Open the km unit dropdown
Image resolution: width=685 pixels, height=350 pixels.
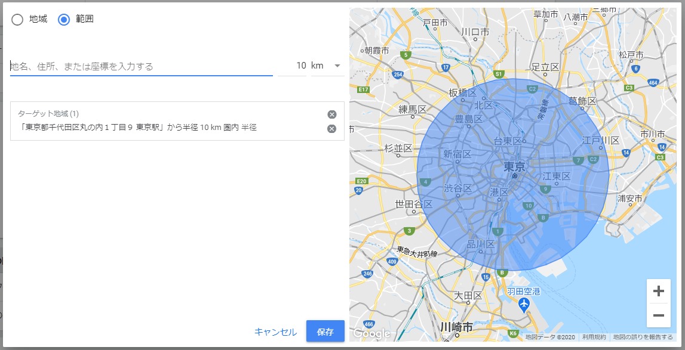coord(328,66)
